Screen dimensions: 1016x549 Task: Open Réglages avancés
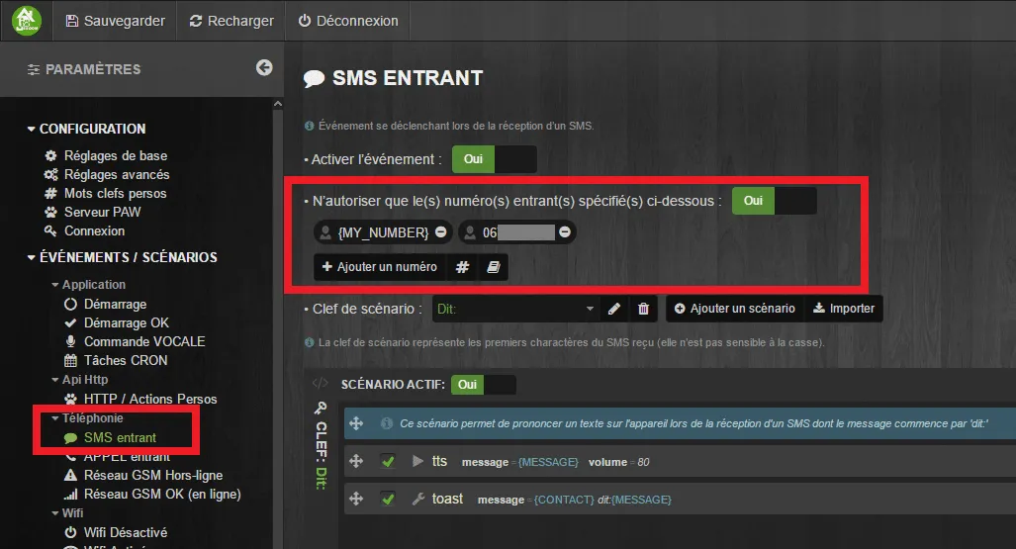tap(108, 174)
